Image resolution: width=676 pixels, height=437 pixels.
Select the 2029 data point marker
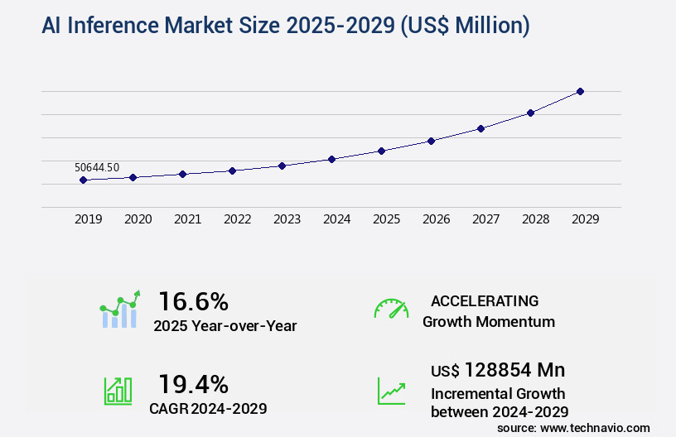(x=580, y=91)
